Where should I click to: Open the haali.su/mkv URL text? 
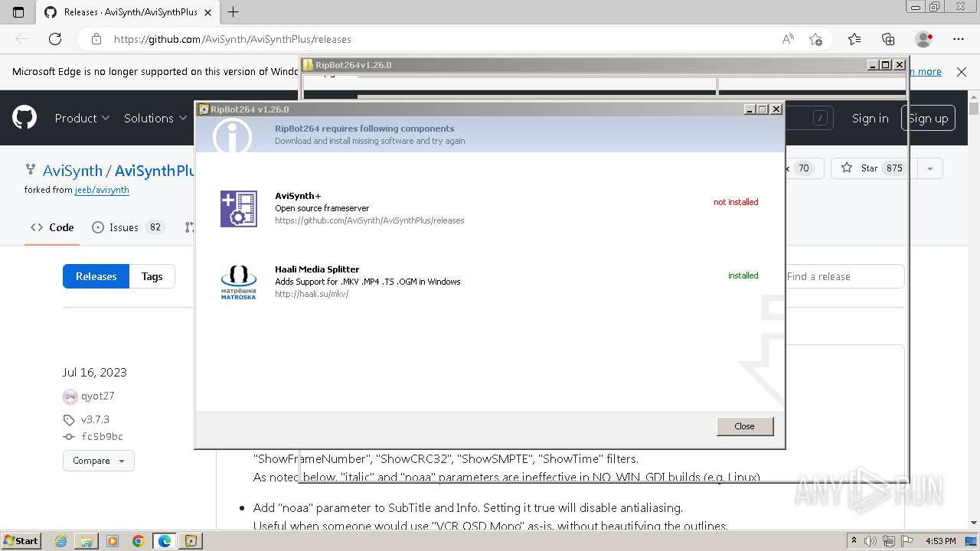[x=312, y=294]
